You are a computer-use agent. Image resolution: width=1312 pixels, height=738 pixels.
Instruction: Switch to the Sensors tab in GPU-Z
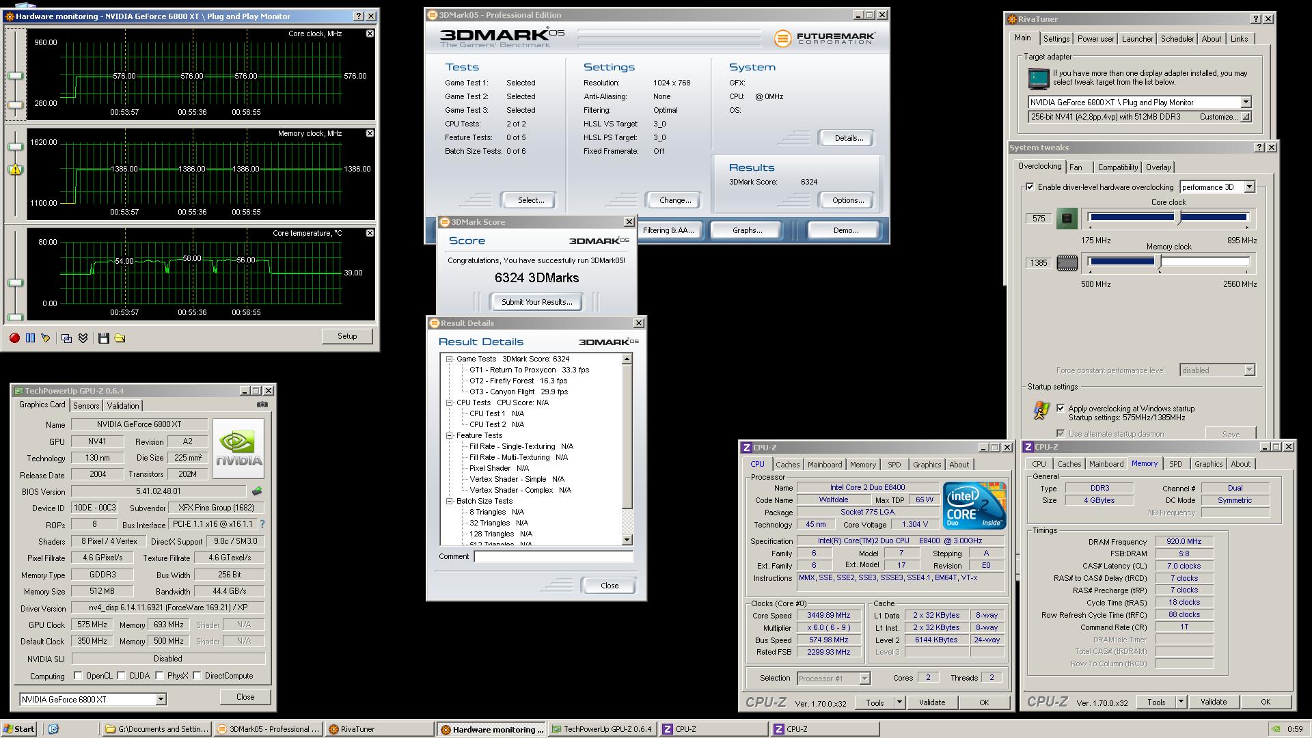[86, 406]
